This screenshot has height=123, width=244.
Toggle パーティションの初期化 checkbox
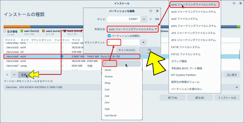pyautogui.click(x=109, y=36)
